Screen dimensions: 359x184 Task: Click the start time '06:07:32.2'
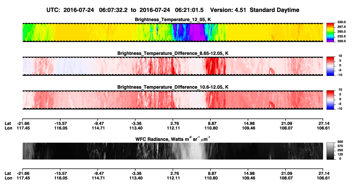click(x=113, y=10)
